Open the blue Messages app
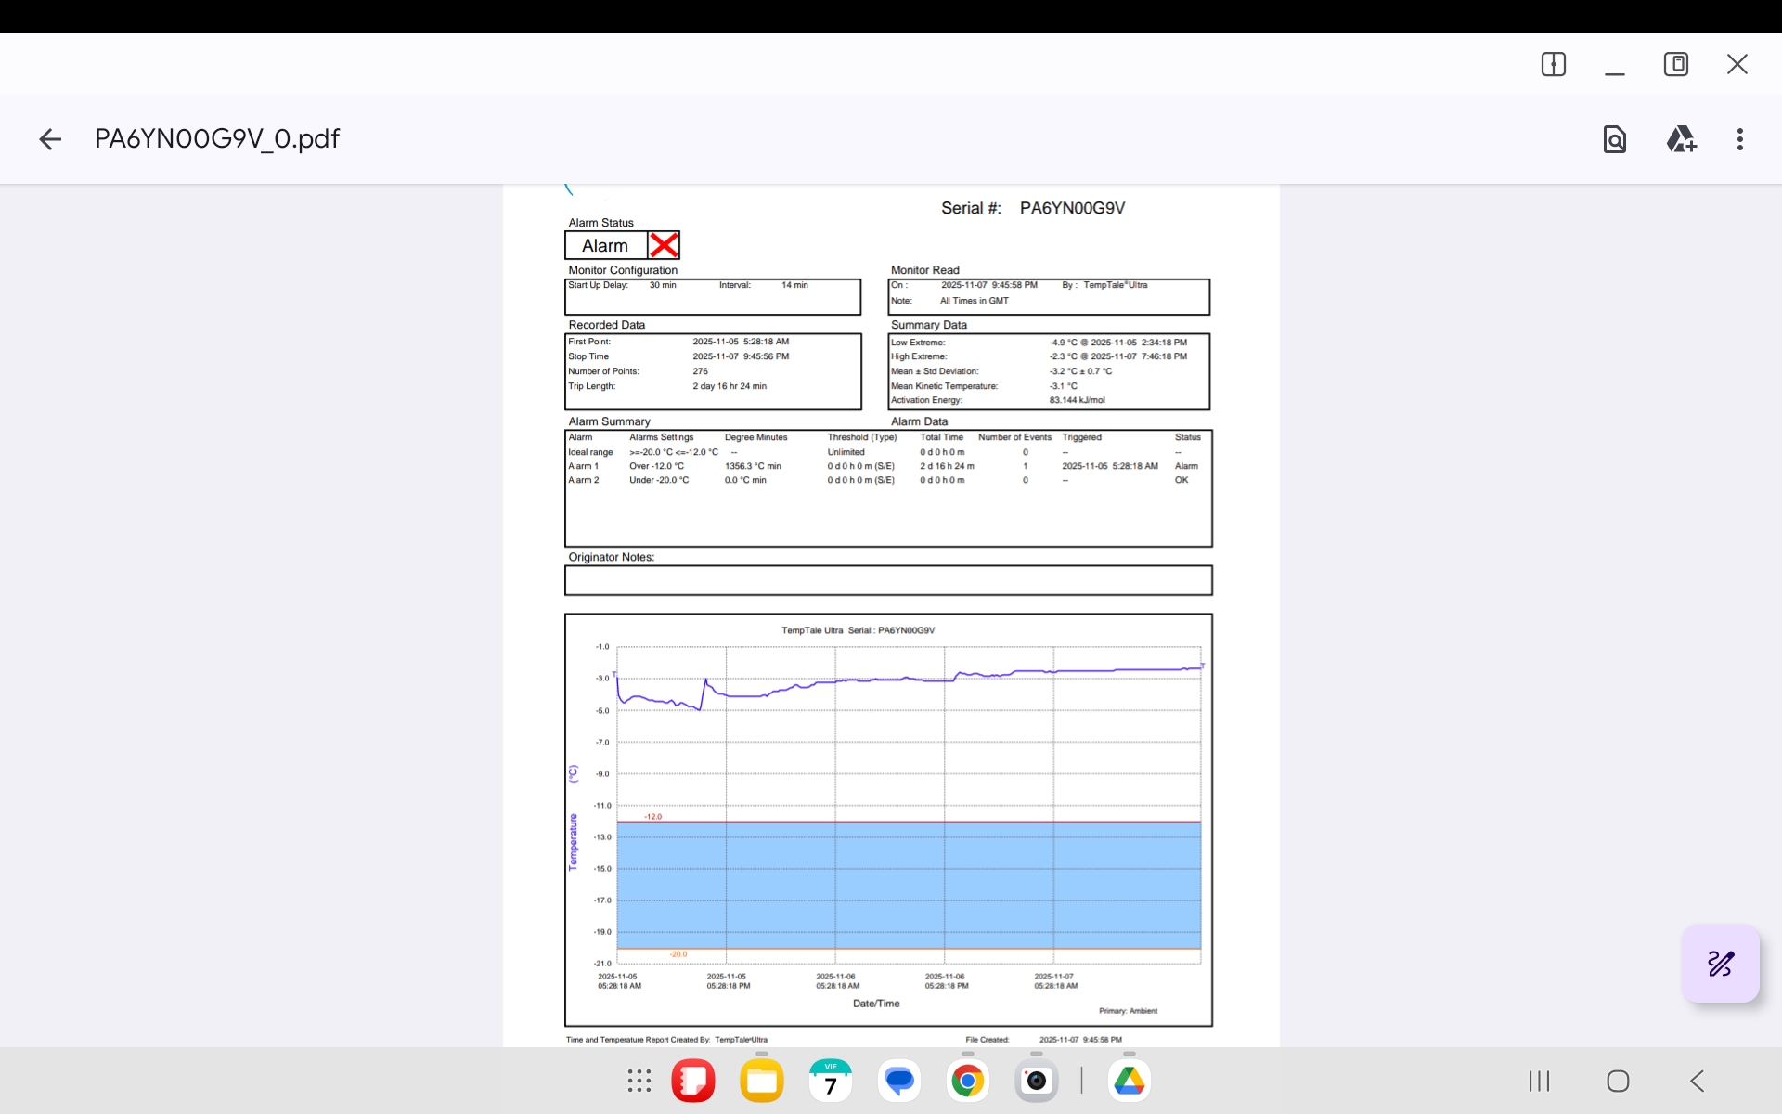 tap(899, 1081)
